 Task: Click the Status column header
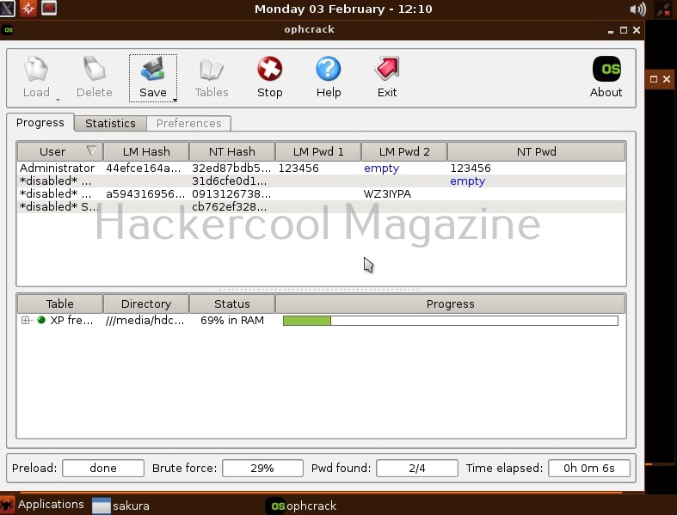[x=232, y=303]
